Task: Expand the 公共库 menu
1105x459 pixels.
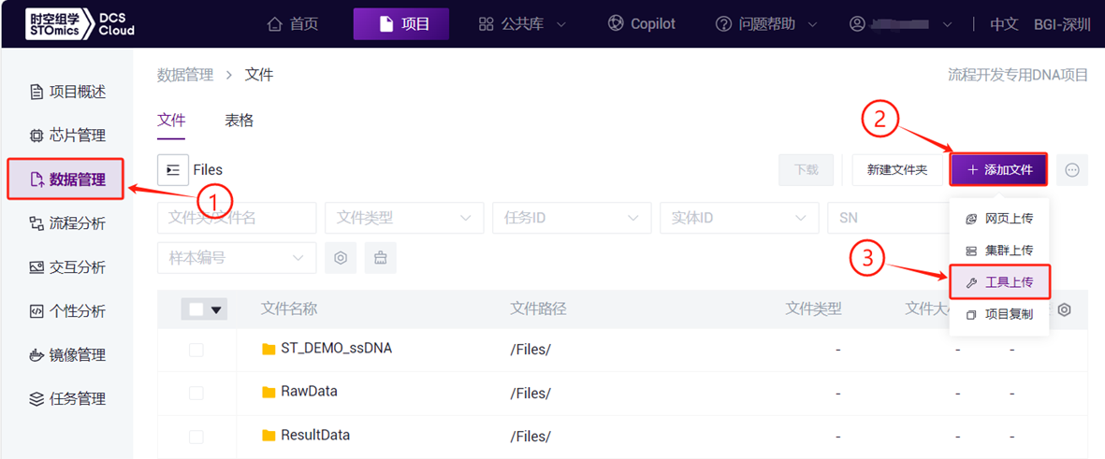Action: tap(522, 24)
